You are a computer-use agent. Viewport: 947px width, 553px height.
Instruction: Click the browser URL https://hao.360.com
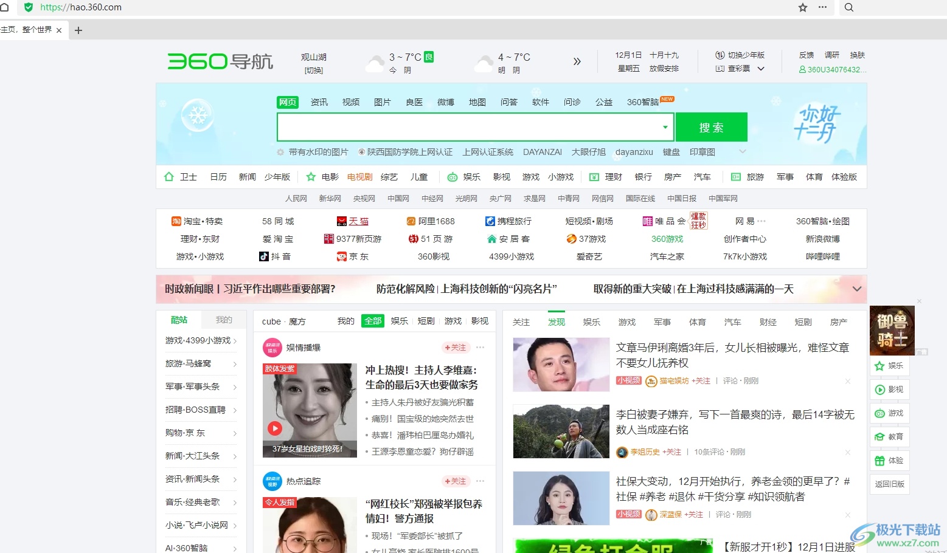click(81, 7)
